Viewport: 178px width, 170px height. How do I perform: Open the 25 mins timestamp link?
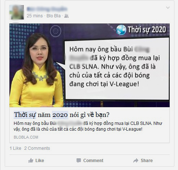(35, 16)
